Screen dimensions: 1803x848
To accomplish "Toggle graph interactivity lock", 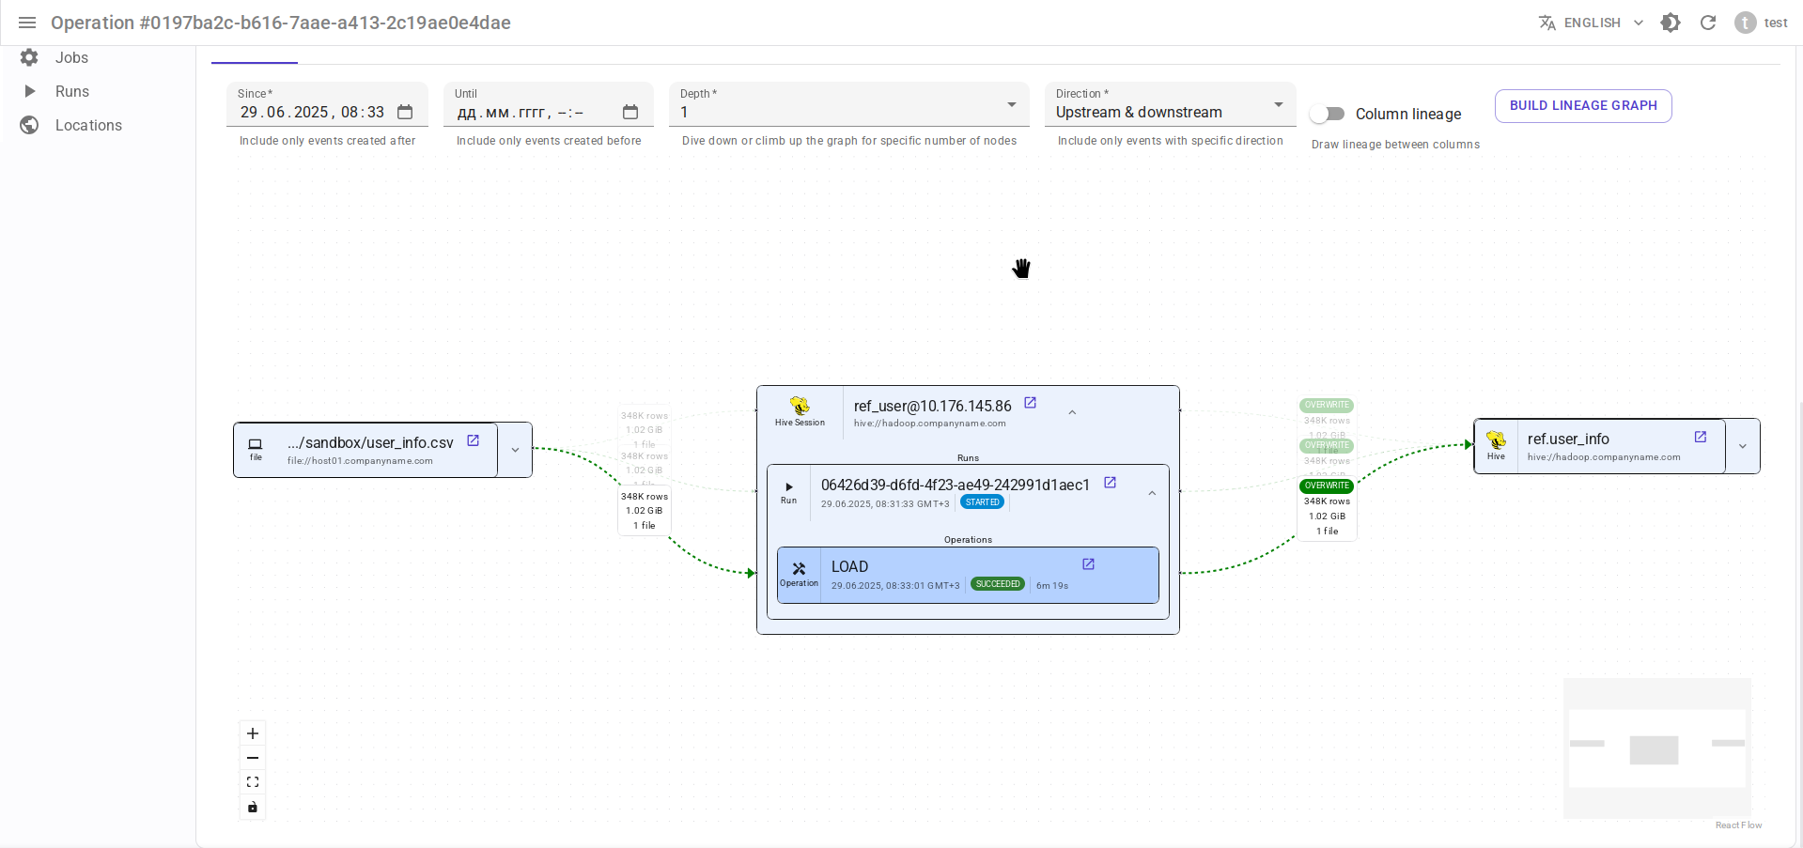I will click(x=253, y=807).
